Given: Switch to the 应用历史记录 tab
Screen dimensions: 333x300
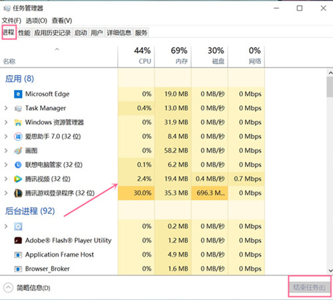Looking at the screenshot, I should [53, 33].
